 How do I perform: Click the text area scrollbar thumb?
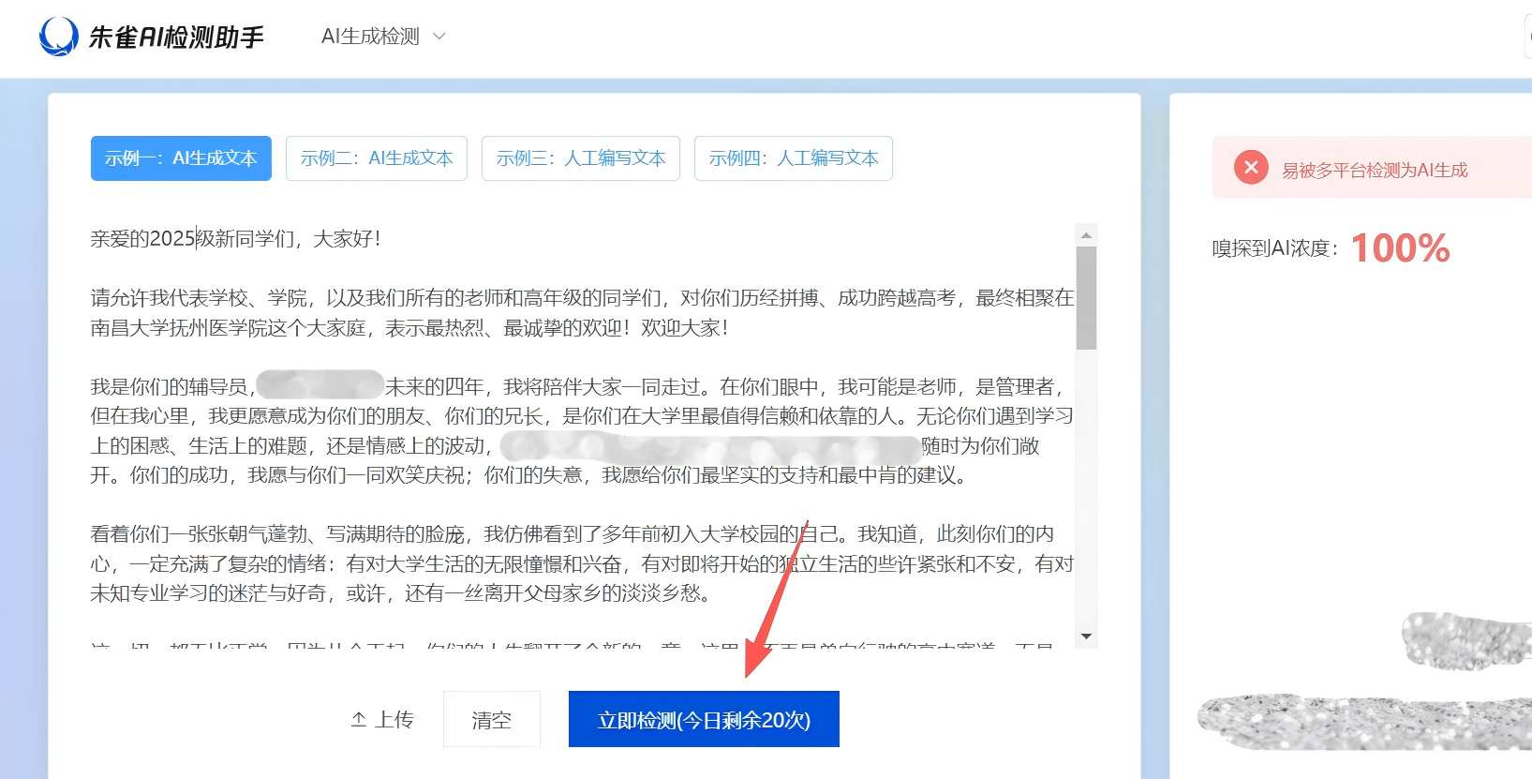[x=1086, y=298]
